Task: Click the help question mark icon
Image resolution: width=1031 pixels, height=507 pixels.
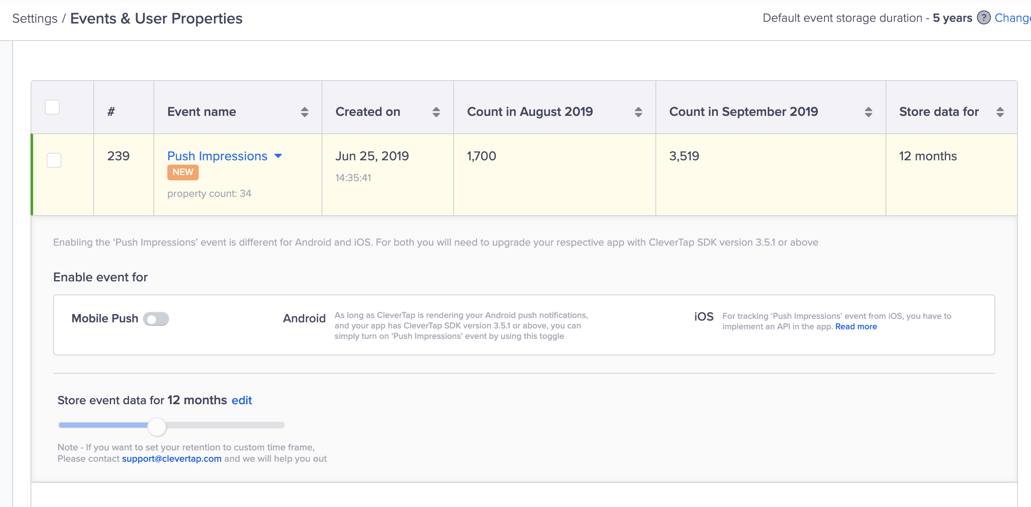Action: (984, 18)
